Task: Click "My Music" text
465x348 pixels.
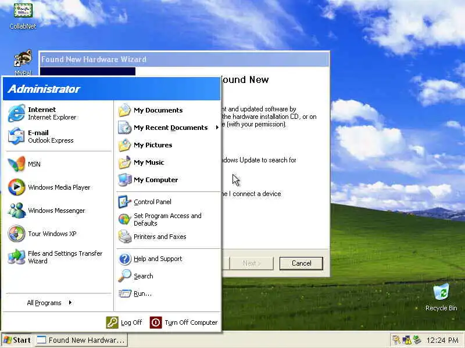Action: pos(149,162)
